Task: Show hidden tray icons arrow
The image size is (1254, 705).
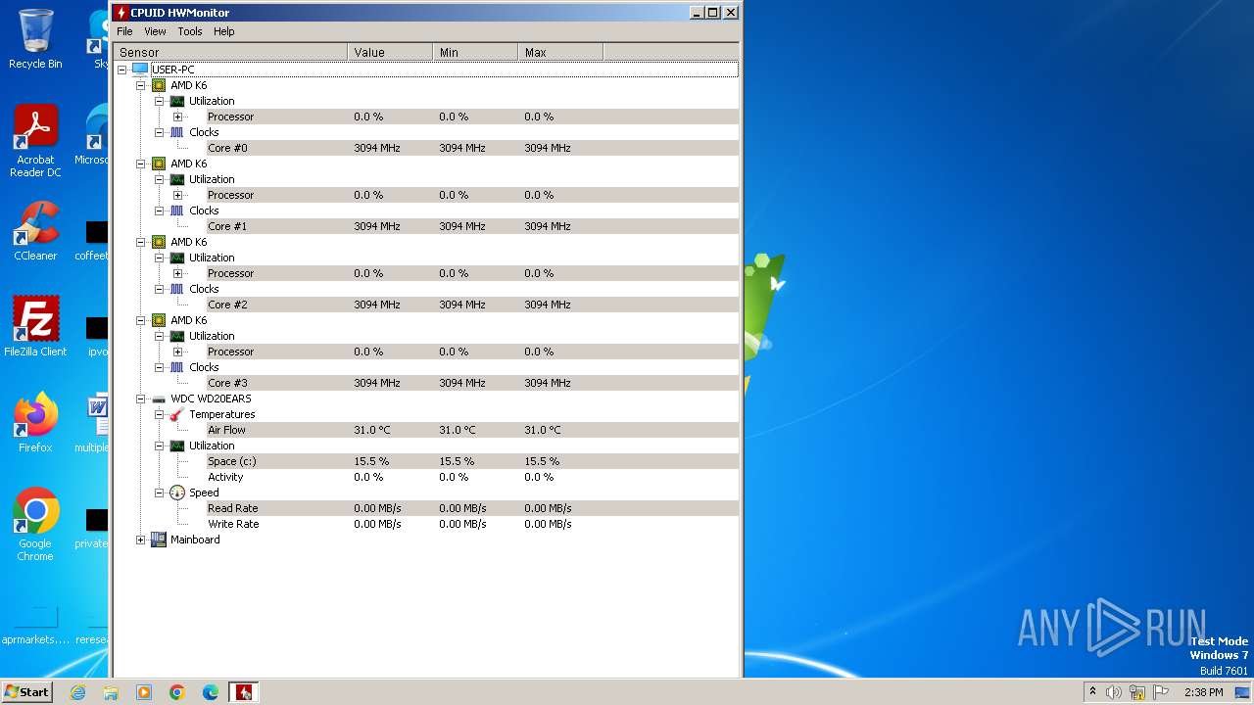Action: point(1092,692)
